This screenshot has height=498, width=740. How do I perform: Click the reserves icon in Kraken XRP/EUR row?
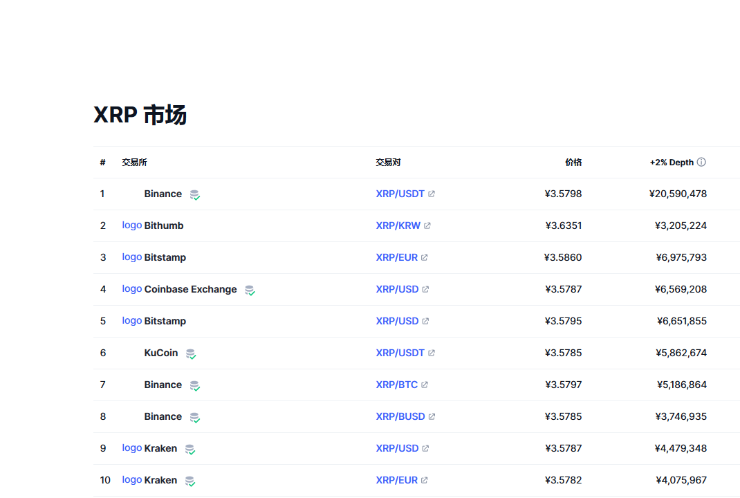(190, 481)
